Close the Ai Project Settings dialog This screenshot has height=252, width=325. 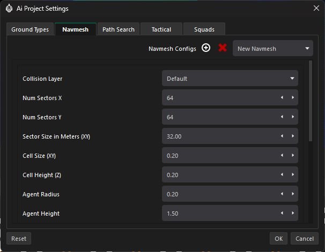[316, 8]
